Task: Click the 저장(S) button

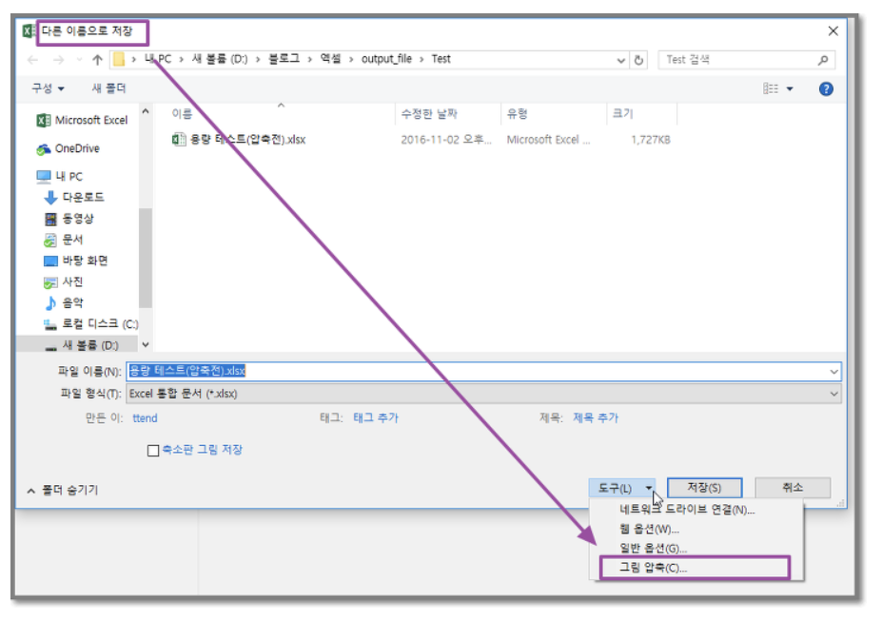Action: pyautogui.click(x=704, y=487)
